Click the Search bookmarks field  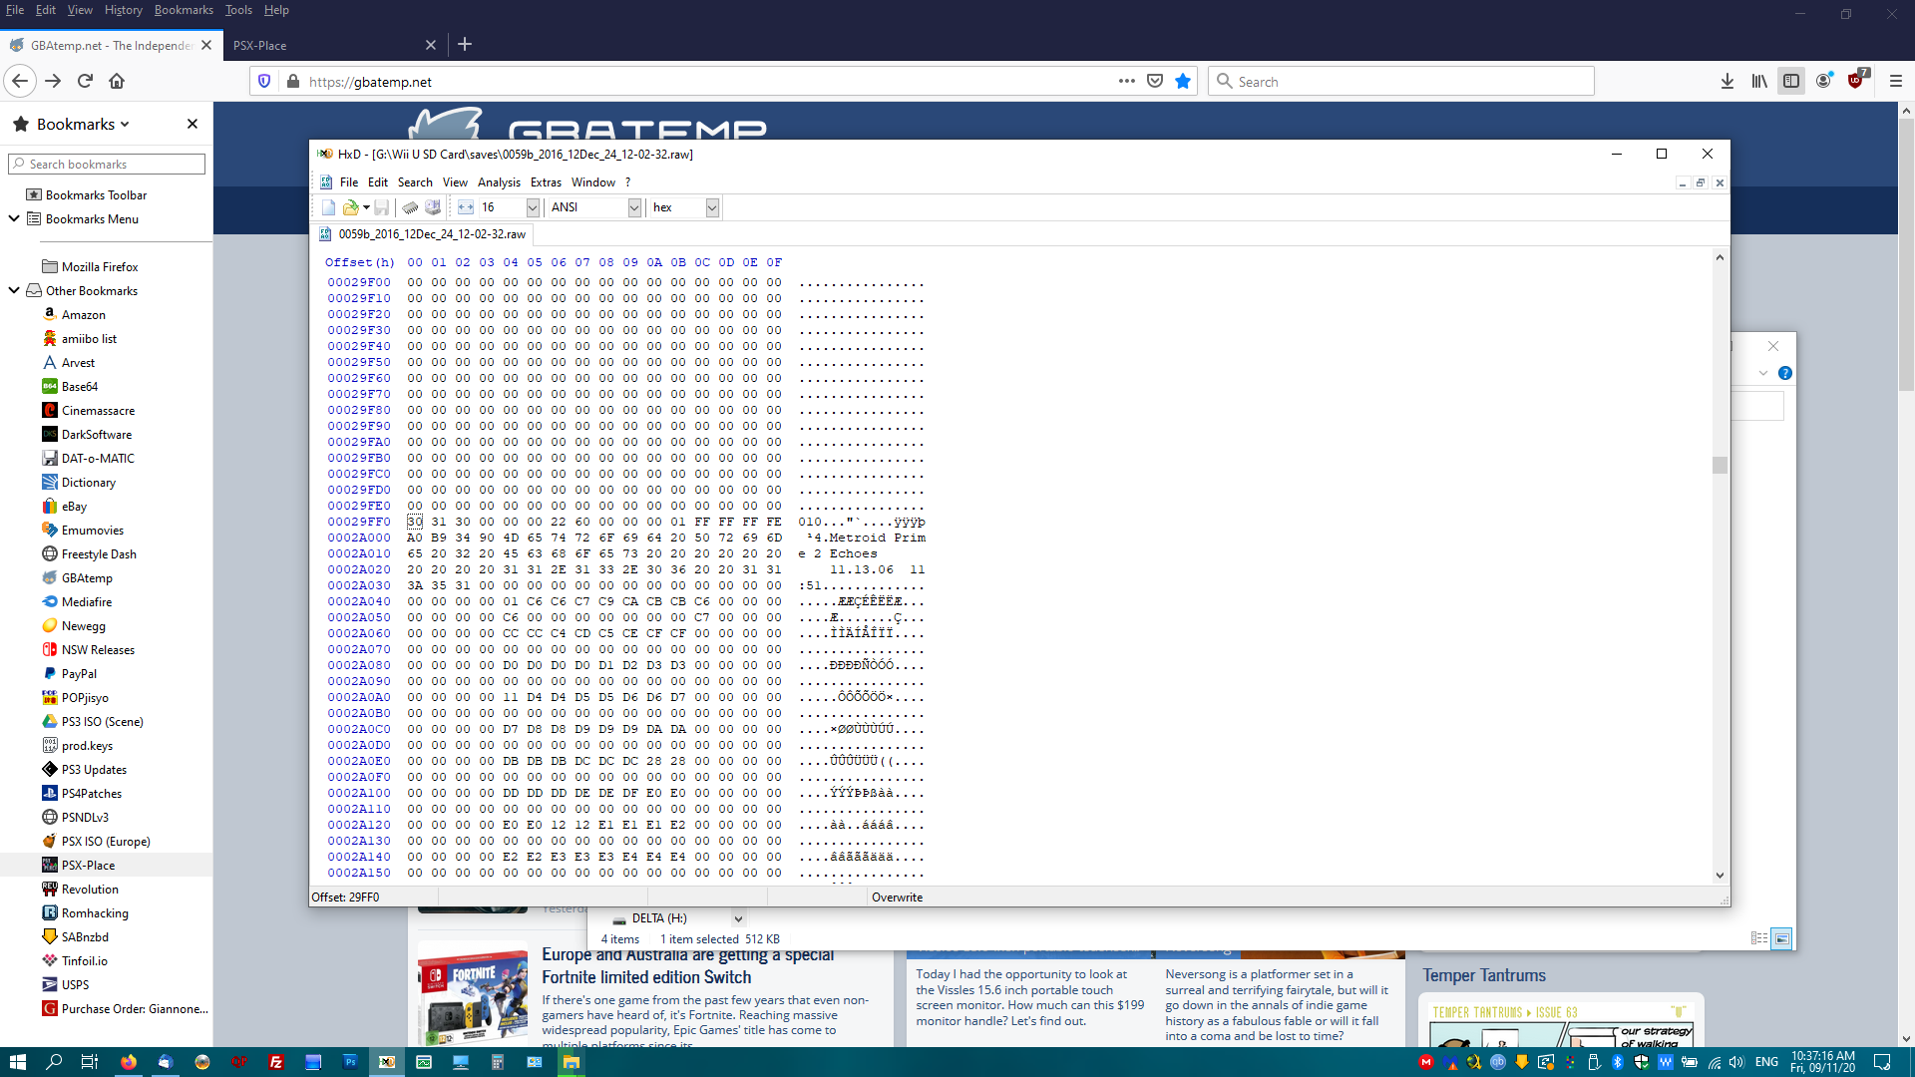107,164
